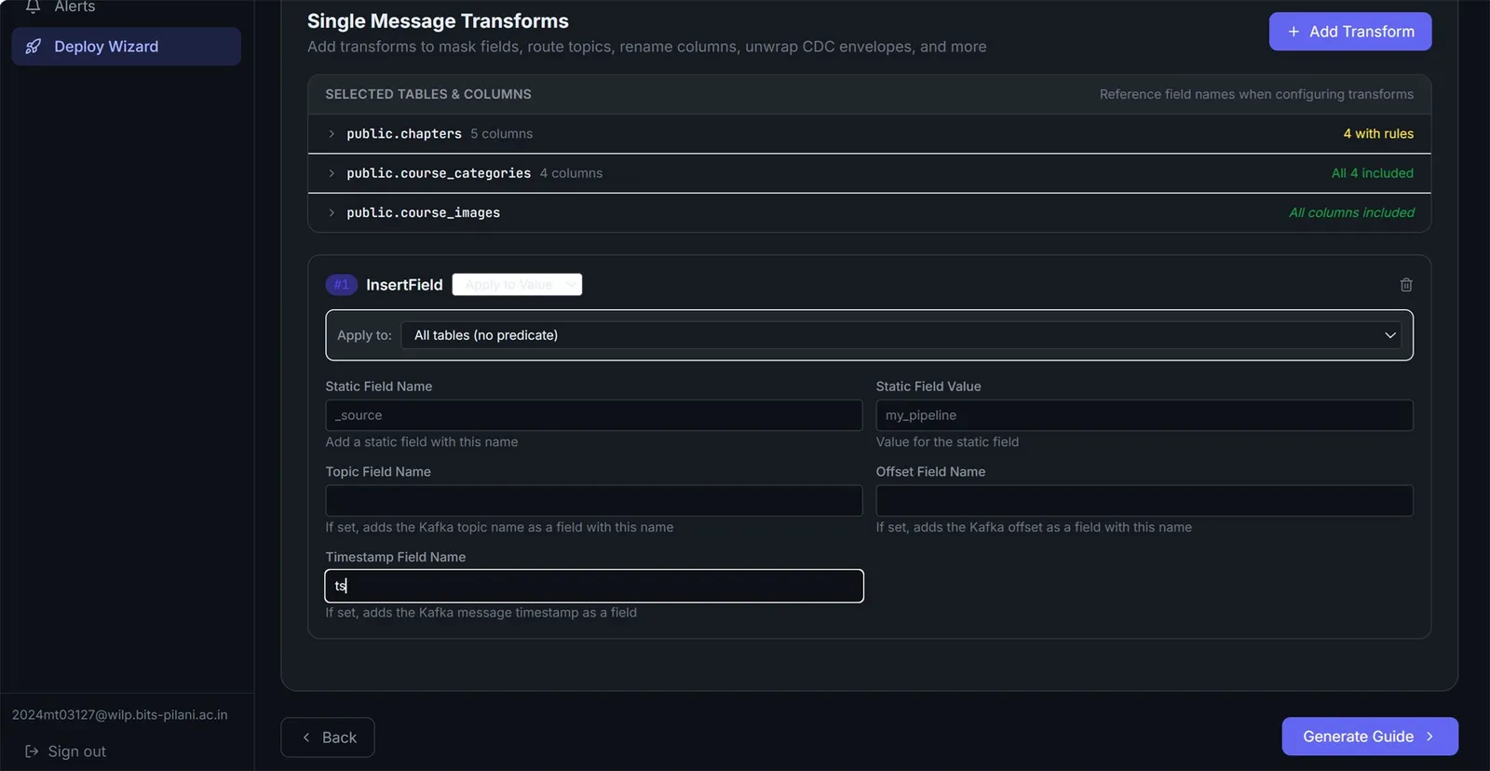The image size is (1490, 771).
Task: Focus the Static Field Value input
Action: 1145,415
